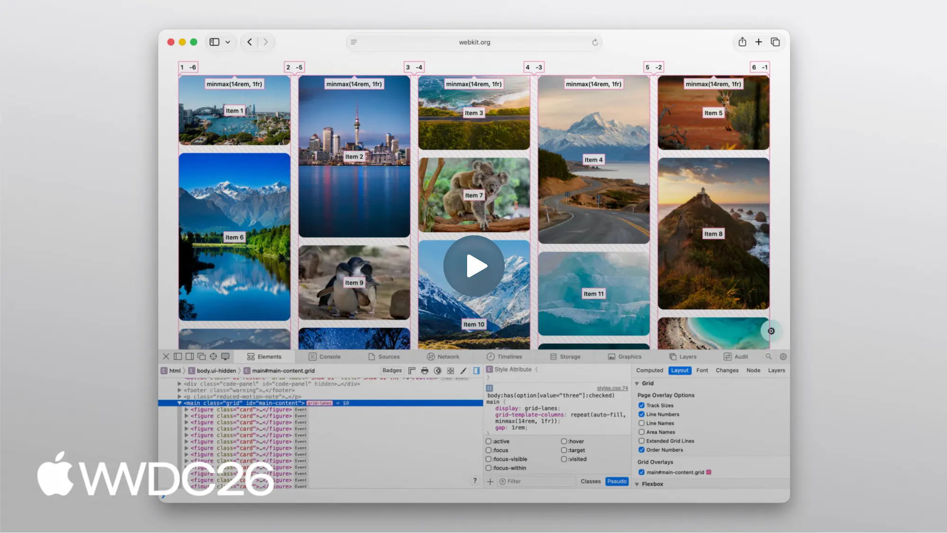
Task: Collapse the Grid section disclosure triangle
Action: coord(637,383)
